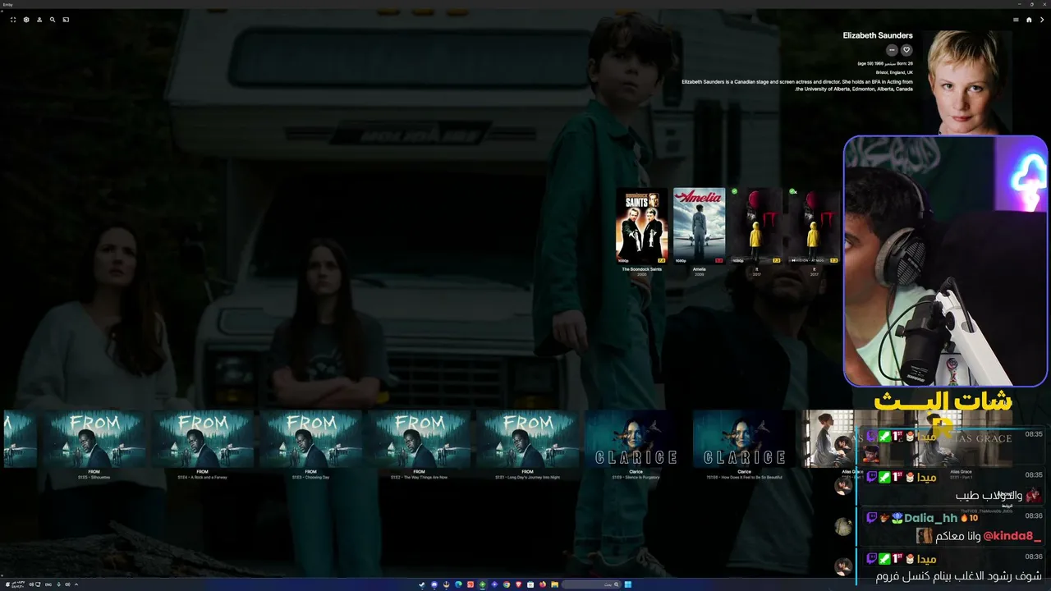Open the Emby hamburger menu
This screenshot has height=591, width=1051.
tap(1016, 20)
